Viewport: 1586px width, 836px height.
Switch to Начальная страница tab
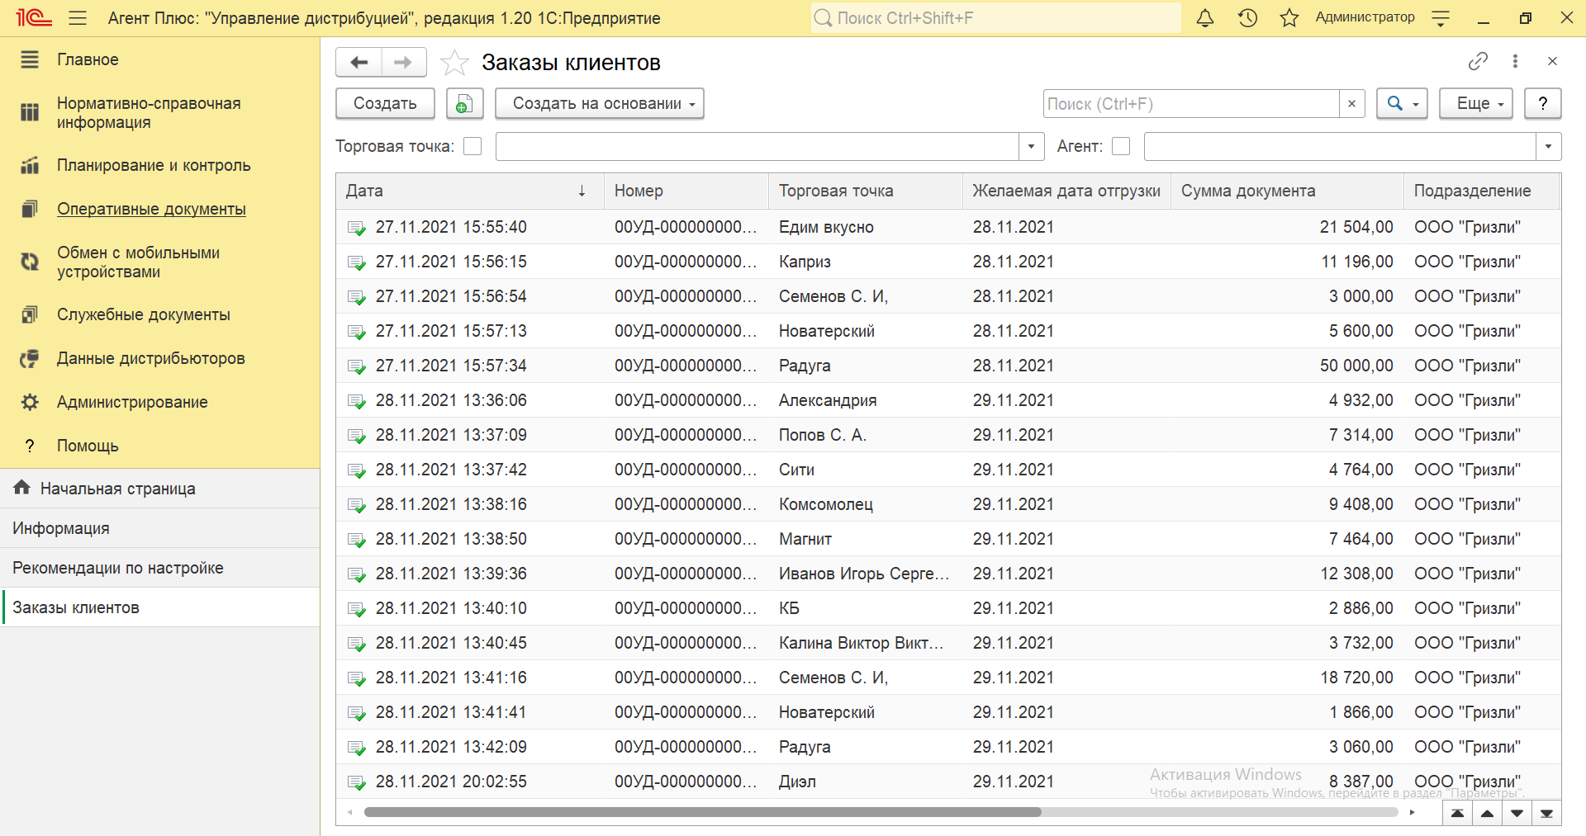coord(117,489)
